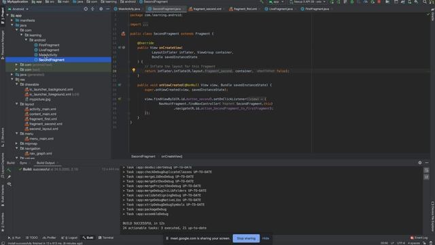The height and width of the screenshot is (245, 435).
Task: Toggle the Resource Manager side panel
Action: coord(3,44)
